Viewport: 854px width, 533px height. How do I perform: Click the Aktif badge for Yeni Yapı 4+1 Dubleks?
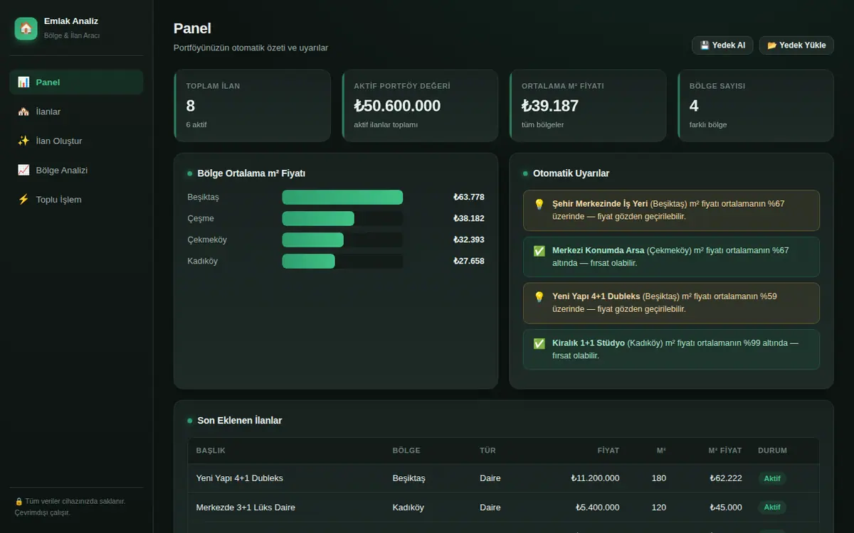(x=772, y=478)
